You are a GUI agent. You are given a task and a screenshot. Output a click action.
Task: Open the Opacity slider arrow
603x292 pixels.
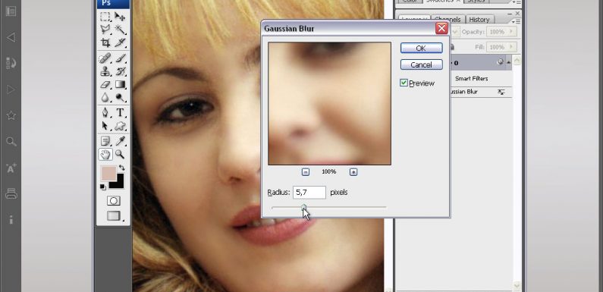click(x=511, y=32)
